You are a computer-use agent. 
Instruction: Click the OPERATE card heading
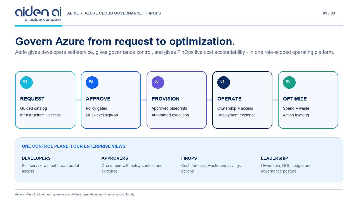(x=229, y=99)
